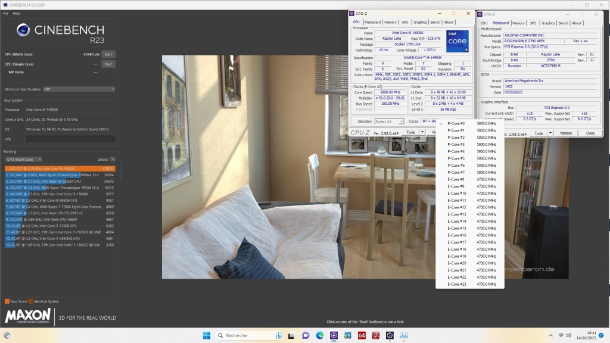This screenshot has height=343, width=610.
Task: Open Task View from taskbar
Action: pyautogui.click(x=291, y=335)
